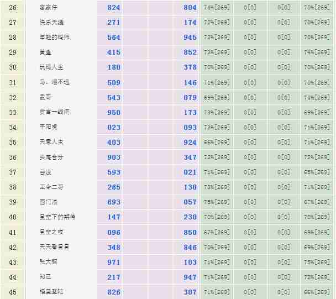Click the number 307 in row 45

tap(190, 292)
